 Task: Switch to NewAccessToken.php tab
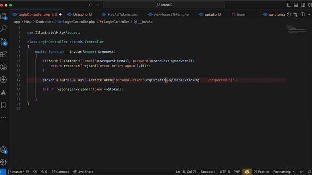click(171, 14)
